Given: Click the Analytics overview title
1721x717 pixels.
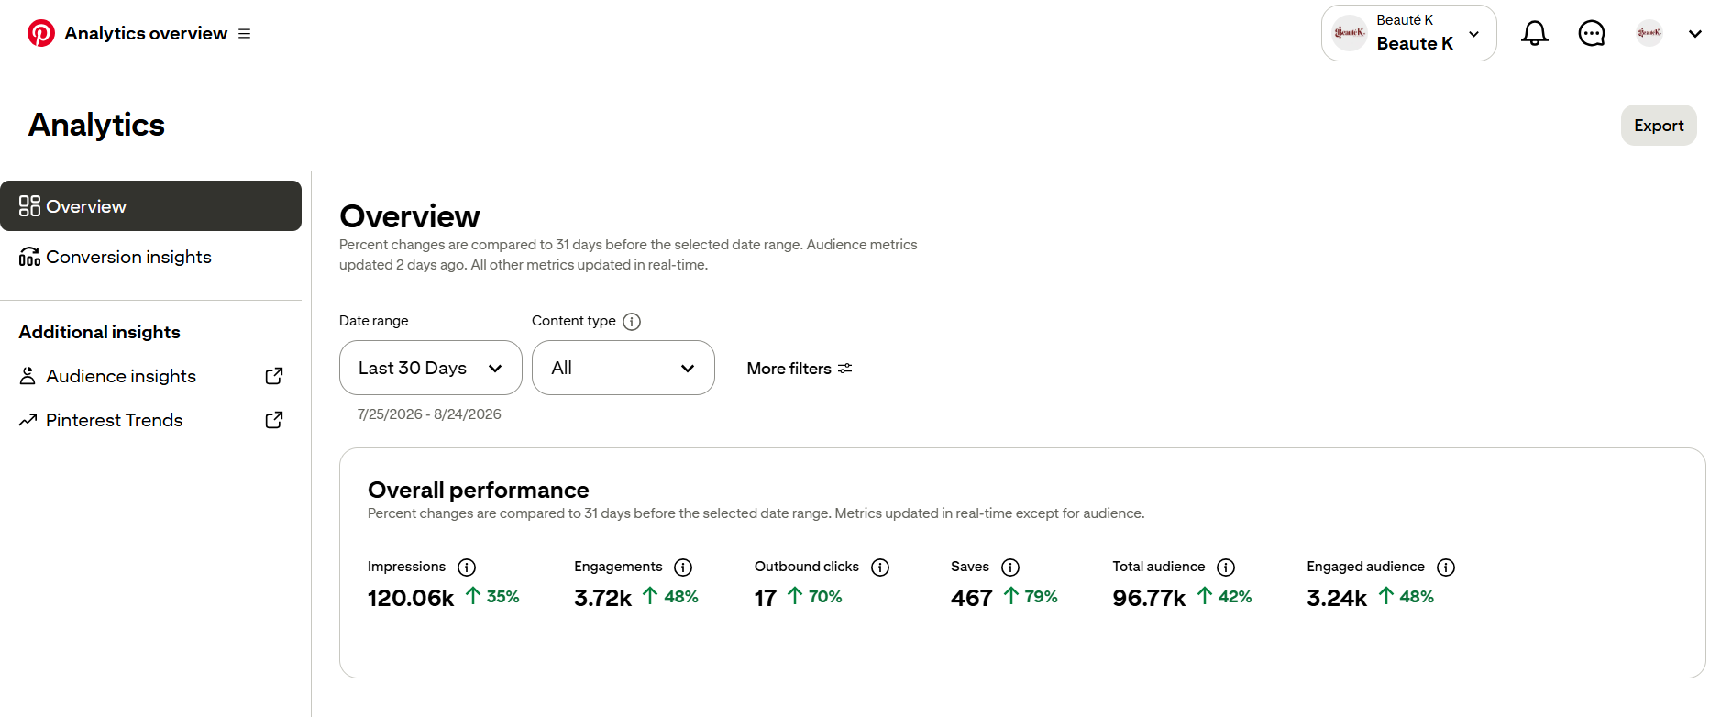Looking at the screenshot, I should click(146, 33).
